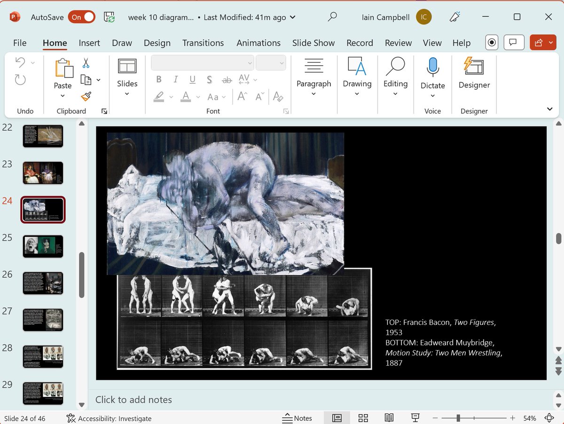Open the File menu
Image resolution: width=564 pixels, height=424 pixels.
click(x=20, y=43)
